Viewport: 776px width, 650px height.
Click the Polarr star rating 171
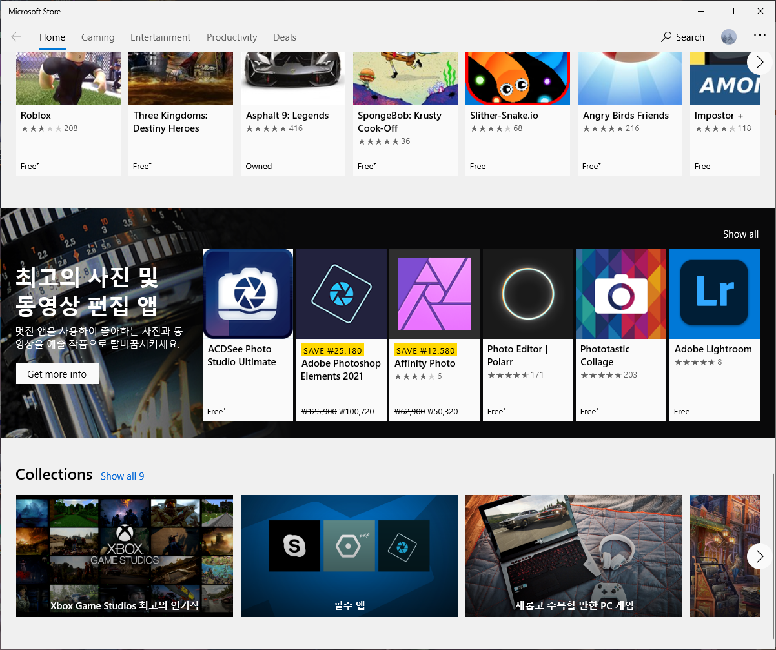[x=516, y=375]
